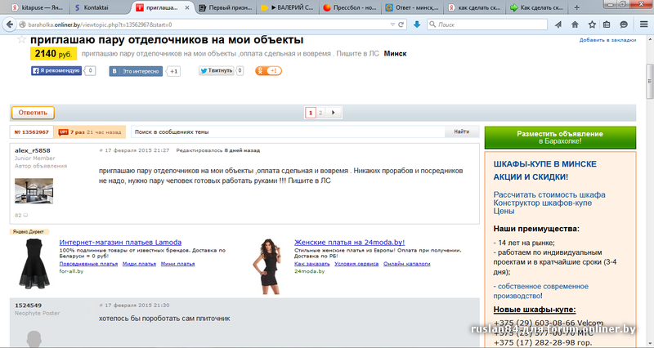Click the Twitter 'Твитнуть' button
The width and height of the screenshot is (654, 348).
tap(216, 71)
